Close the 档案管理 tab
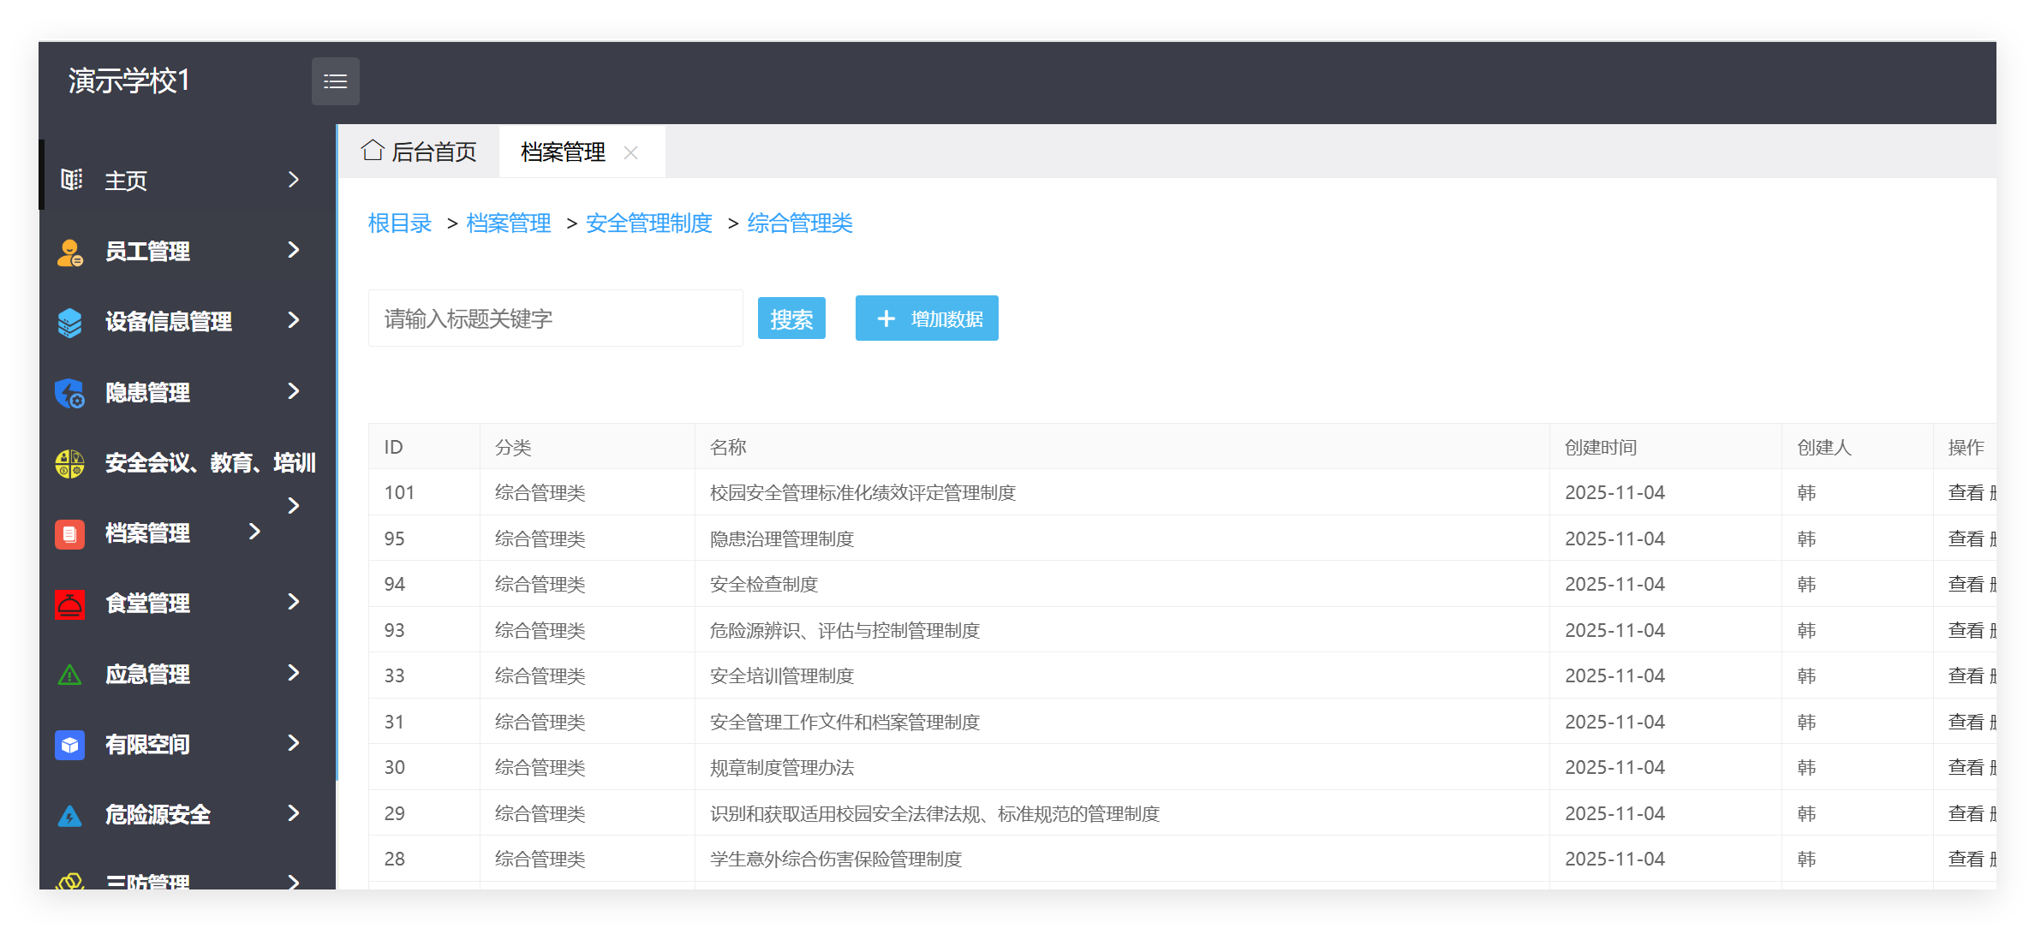The image size is (2035, 928). pos(631,152)
